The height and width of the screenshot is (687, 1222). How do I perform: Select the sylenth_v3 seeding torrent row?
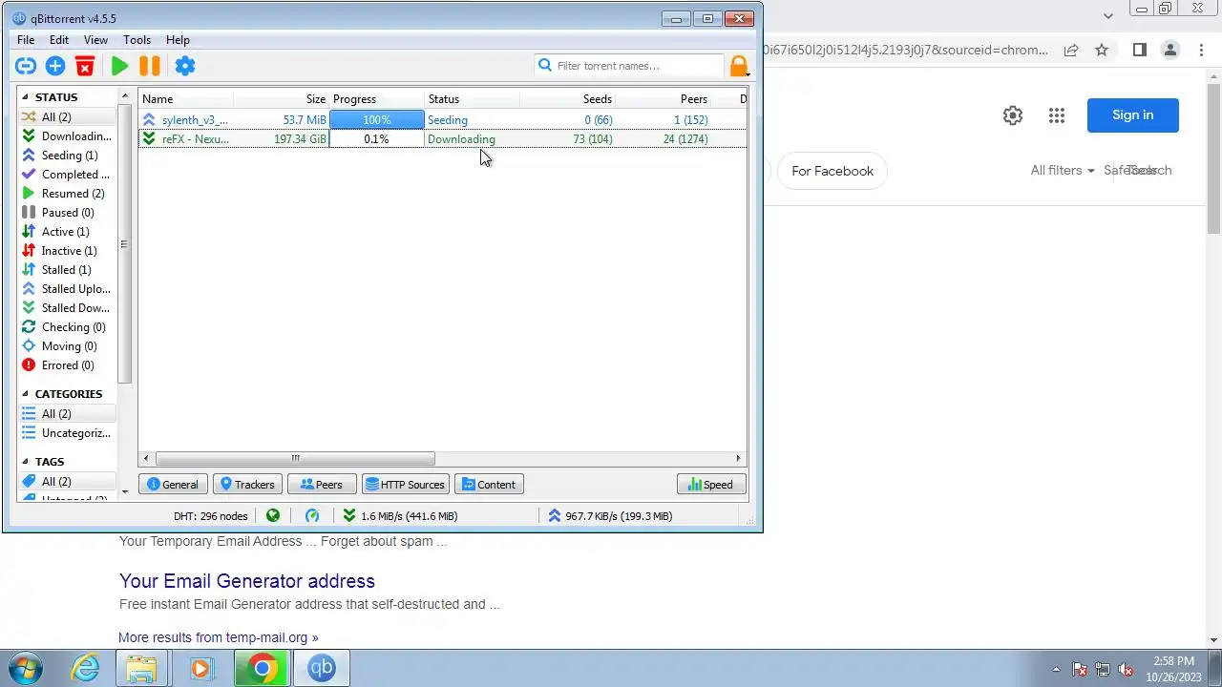[443, 120]
